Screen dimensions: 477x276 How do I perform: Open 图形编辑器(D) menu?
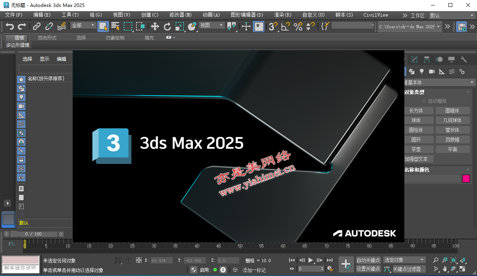click(x=247, y=15)
